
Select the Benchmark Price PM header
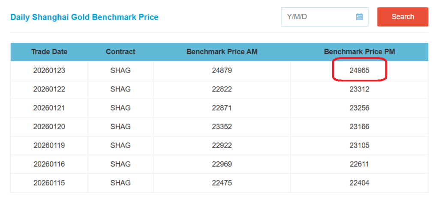coord(359,52)
